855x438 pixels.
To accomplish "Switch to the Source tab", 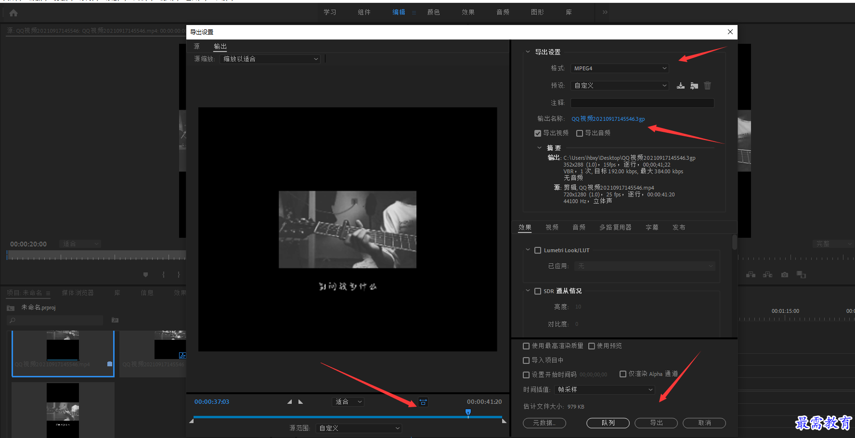I will (197, 46).
